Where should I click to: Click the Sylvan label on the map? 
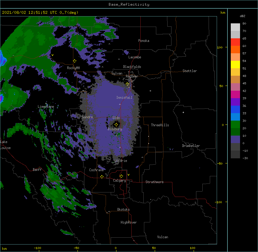[117, 73]
